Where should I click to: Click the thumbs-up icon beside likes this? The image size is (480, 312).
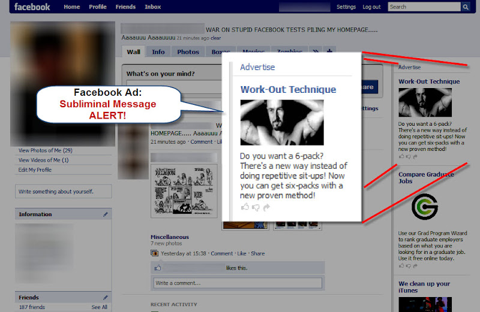158,268
